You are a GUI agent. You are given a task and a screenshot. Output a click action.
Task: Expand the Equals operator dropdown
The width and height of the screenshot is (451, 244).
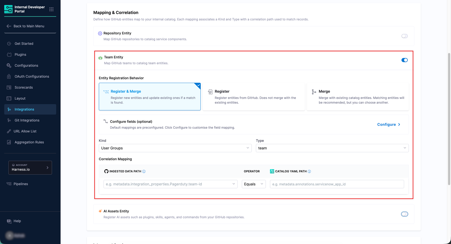[253, 184]
